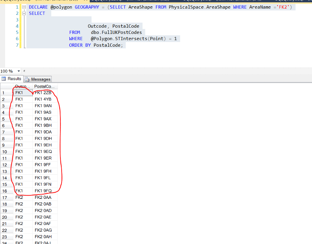Viewport: 312px width, 244px height.
Task: Click the cell containing FK1 9FQ
Action: click(x=43, y=191)
